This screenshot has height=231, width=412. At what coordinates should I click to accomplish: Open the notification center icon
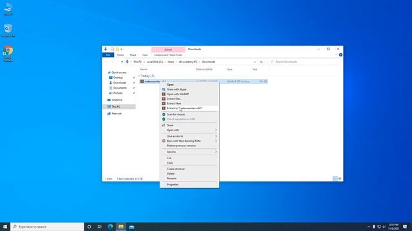point(405,227)
